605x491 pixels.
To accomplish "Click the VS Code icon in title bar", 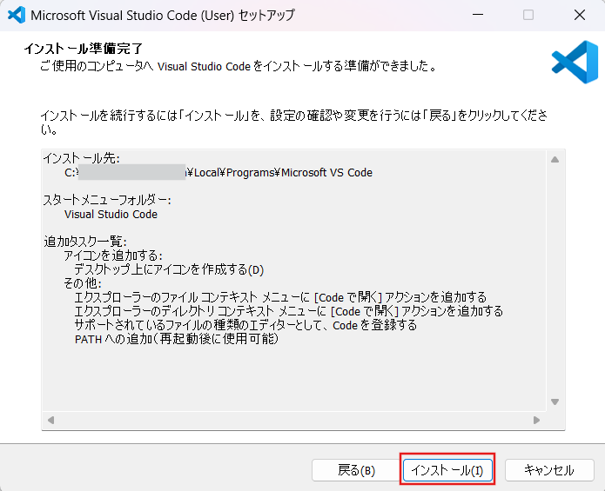I will point(15,16).
